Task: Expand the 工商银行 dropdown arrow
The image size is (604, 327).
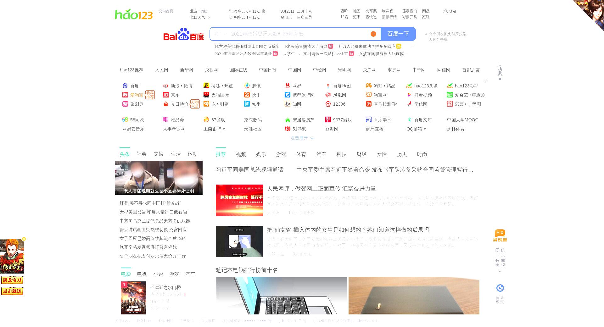Action: pyautogui.click(x=224, y=129)
